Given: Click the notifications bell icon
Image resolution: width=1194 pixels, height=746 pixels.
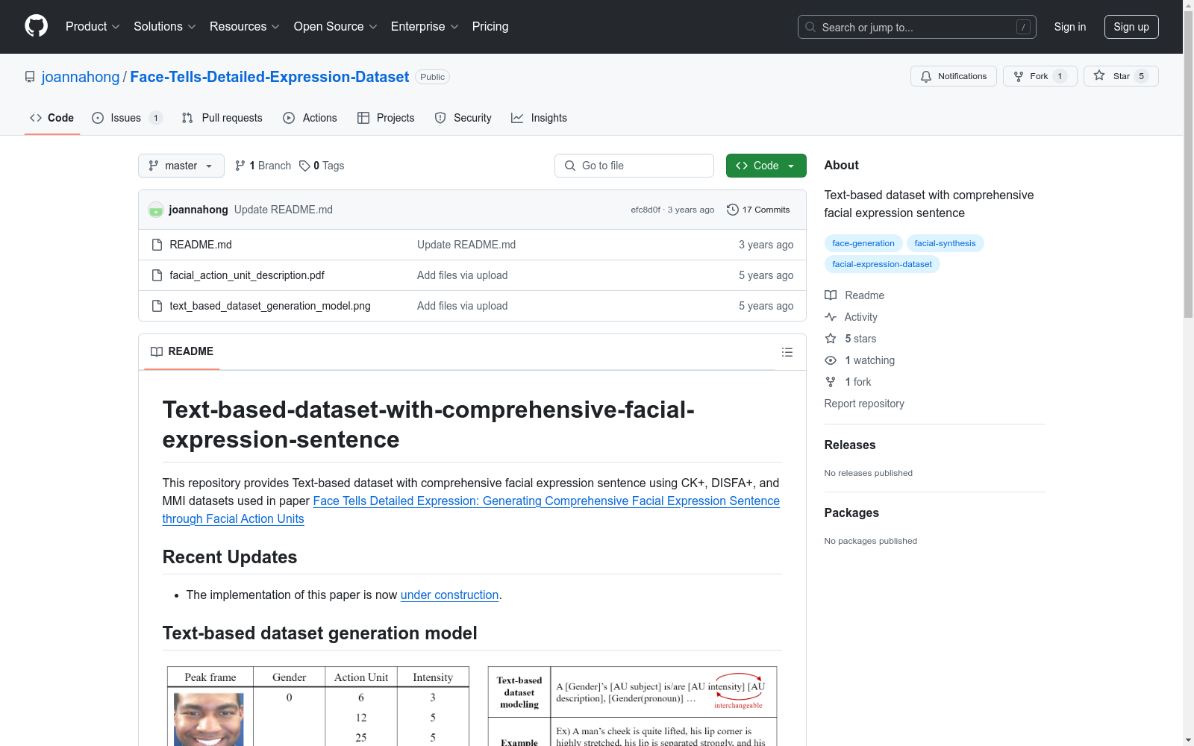Looking at the screenshot, I should point(926,76).
